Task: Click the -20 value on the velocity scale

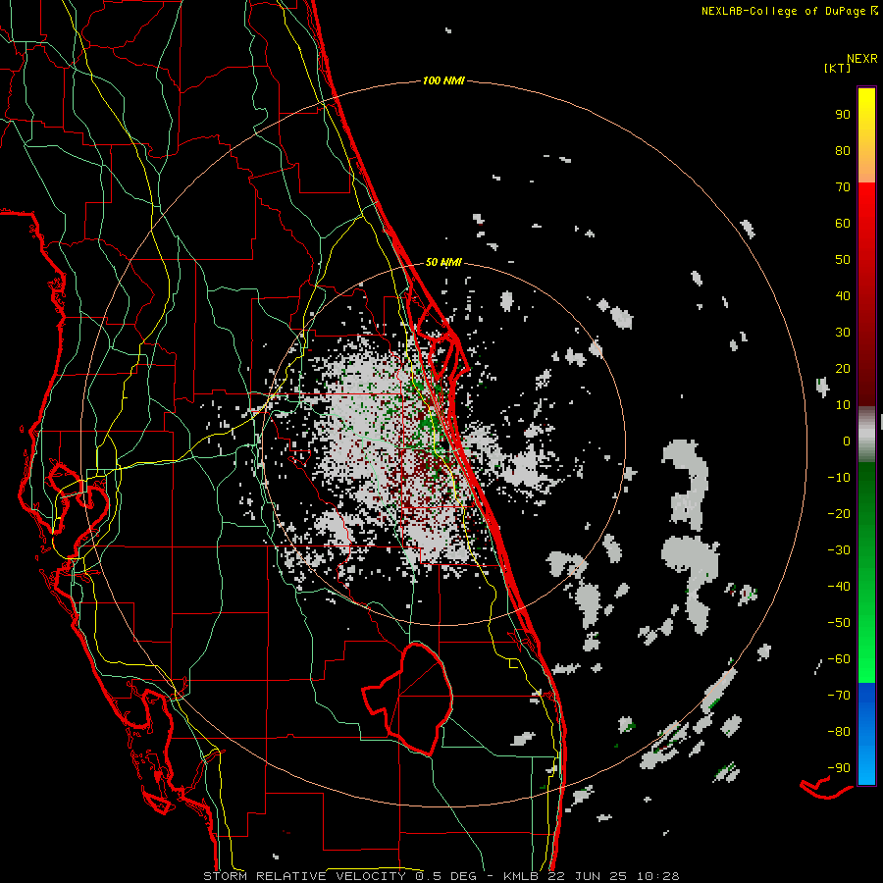Action: [x=839, y=514]
